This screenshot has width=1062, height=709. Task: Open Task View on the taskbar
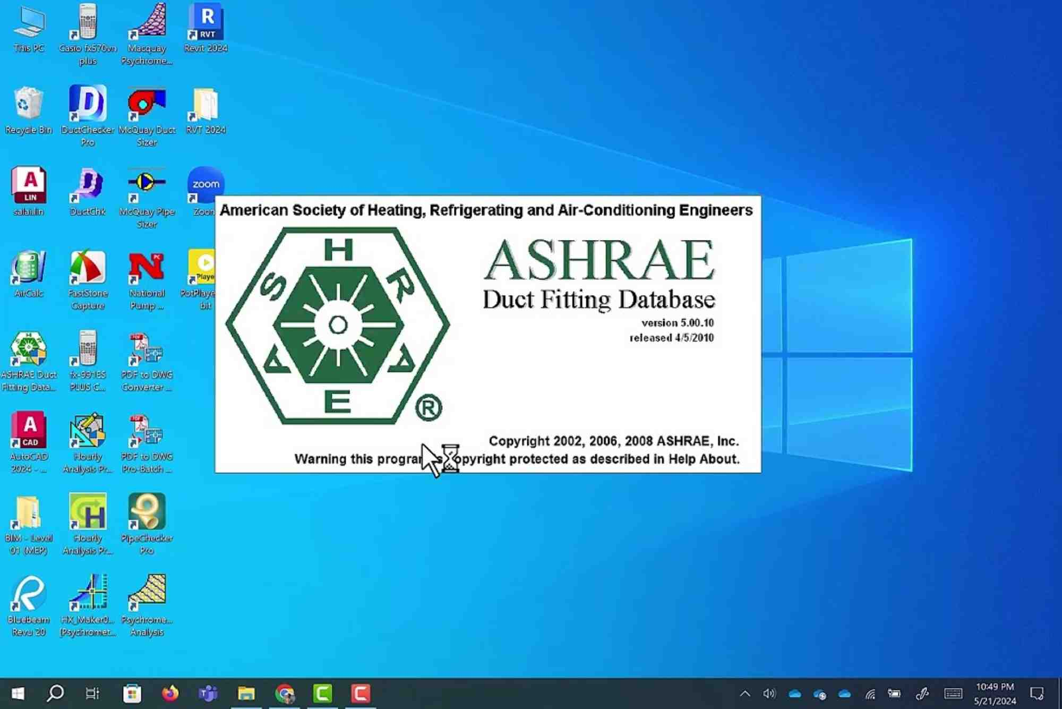(x=92, y=694)
